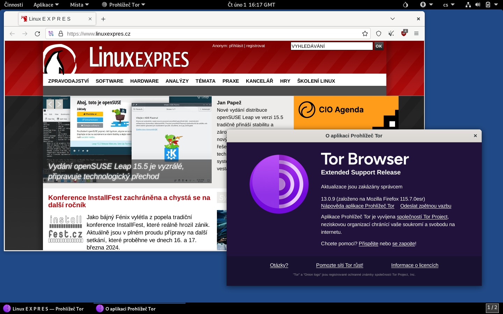Open a new tab with plus
Image resolution: width=503 pixels, height=314 pixels.
pyautogui.click(x=103, y=19)
